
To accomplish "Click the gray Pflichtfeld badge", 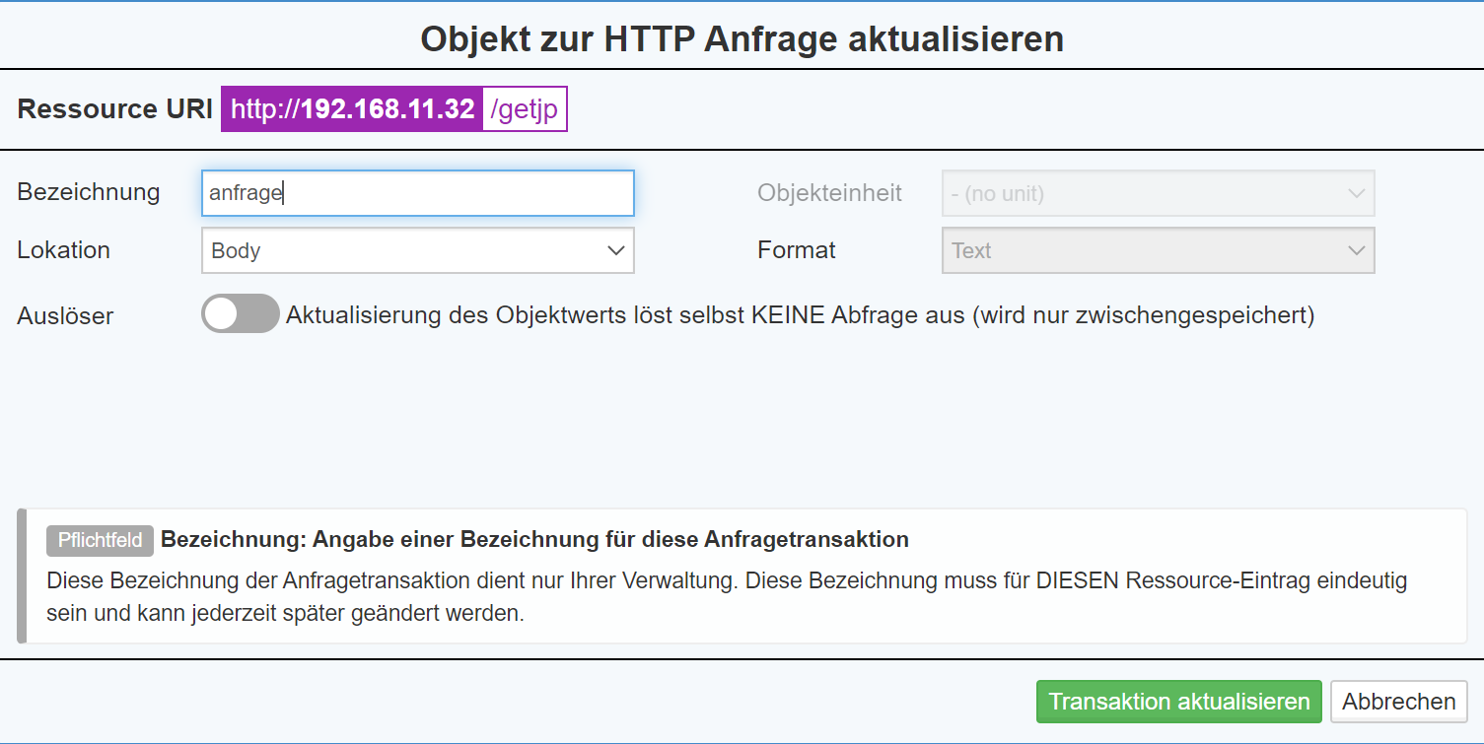I will [x=100, y=540].
